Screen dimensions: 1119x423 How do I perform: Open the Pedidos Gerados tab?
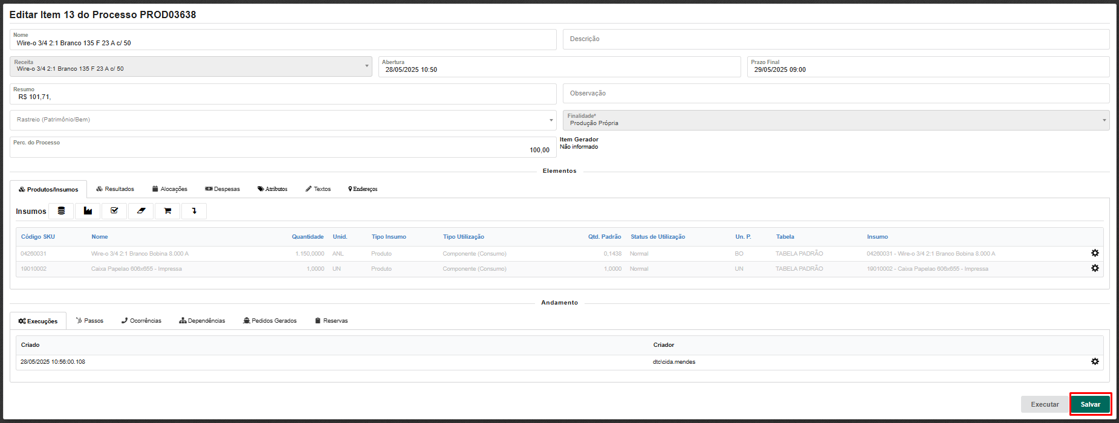pyautogui.click(x=270, y=321)
